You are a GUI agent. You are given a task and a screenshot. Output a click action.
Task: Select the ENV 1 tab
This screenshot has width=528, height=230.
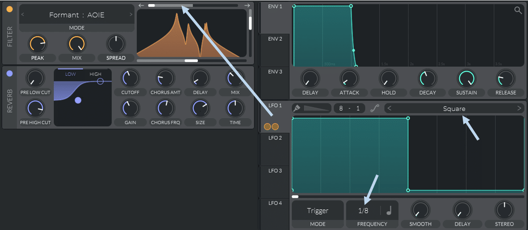(x=275, y=17)
